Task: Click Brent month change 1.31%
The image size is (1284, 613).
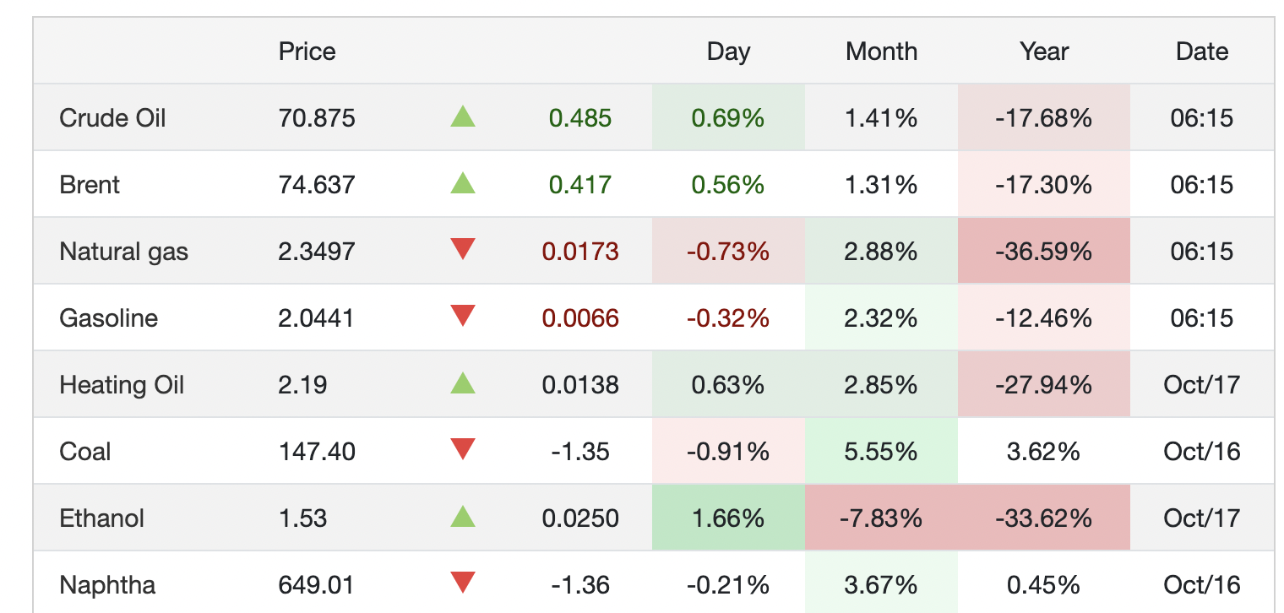Action: [x=881, y=184]
